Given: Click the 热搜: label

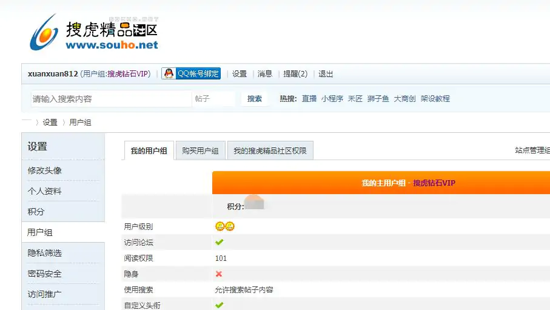Looking at the screenshot, I should click(x=288, y=99).
